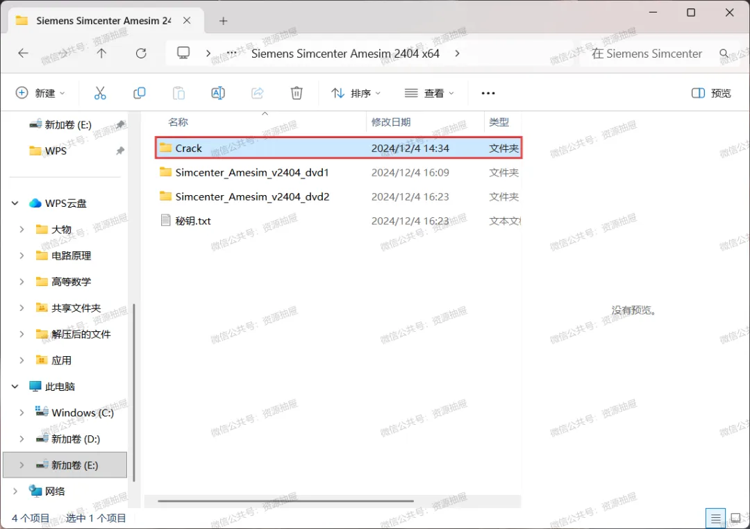Select 高等数学 folder in navigation pane
The width and height of the screenshot is (750, 529).
(72, 282)
